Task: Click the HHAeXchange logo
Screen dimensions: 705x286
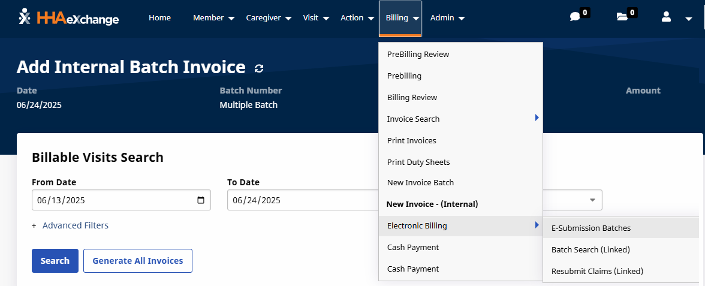Action: (x=68, y=18)
